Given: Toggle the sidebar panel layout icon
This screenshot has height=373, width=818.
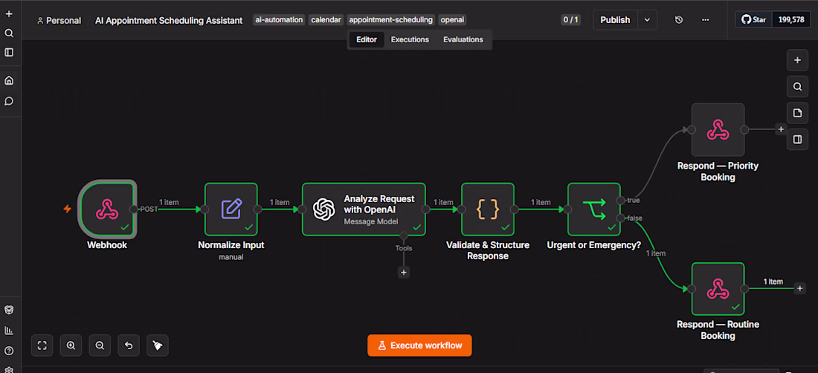Looking at the screenshot, I should (9, 53).
